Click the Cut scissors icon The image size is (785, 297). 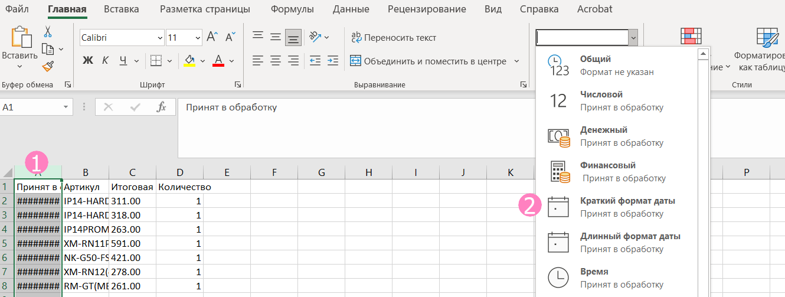point(48,31)
